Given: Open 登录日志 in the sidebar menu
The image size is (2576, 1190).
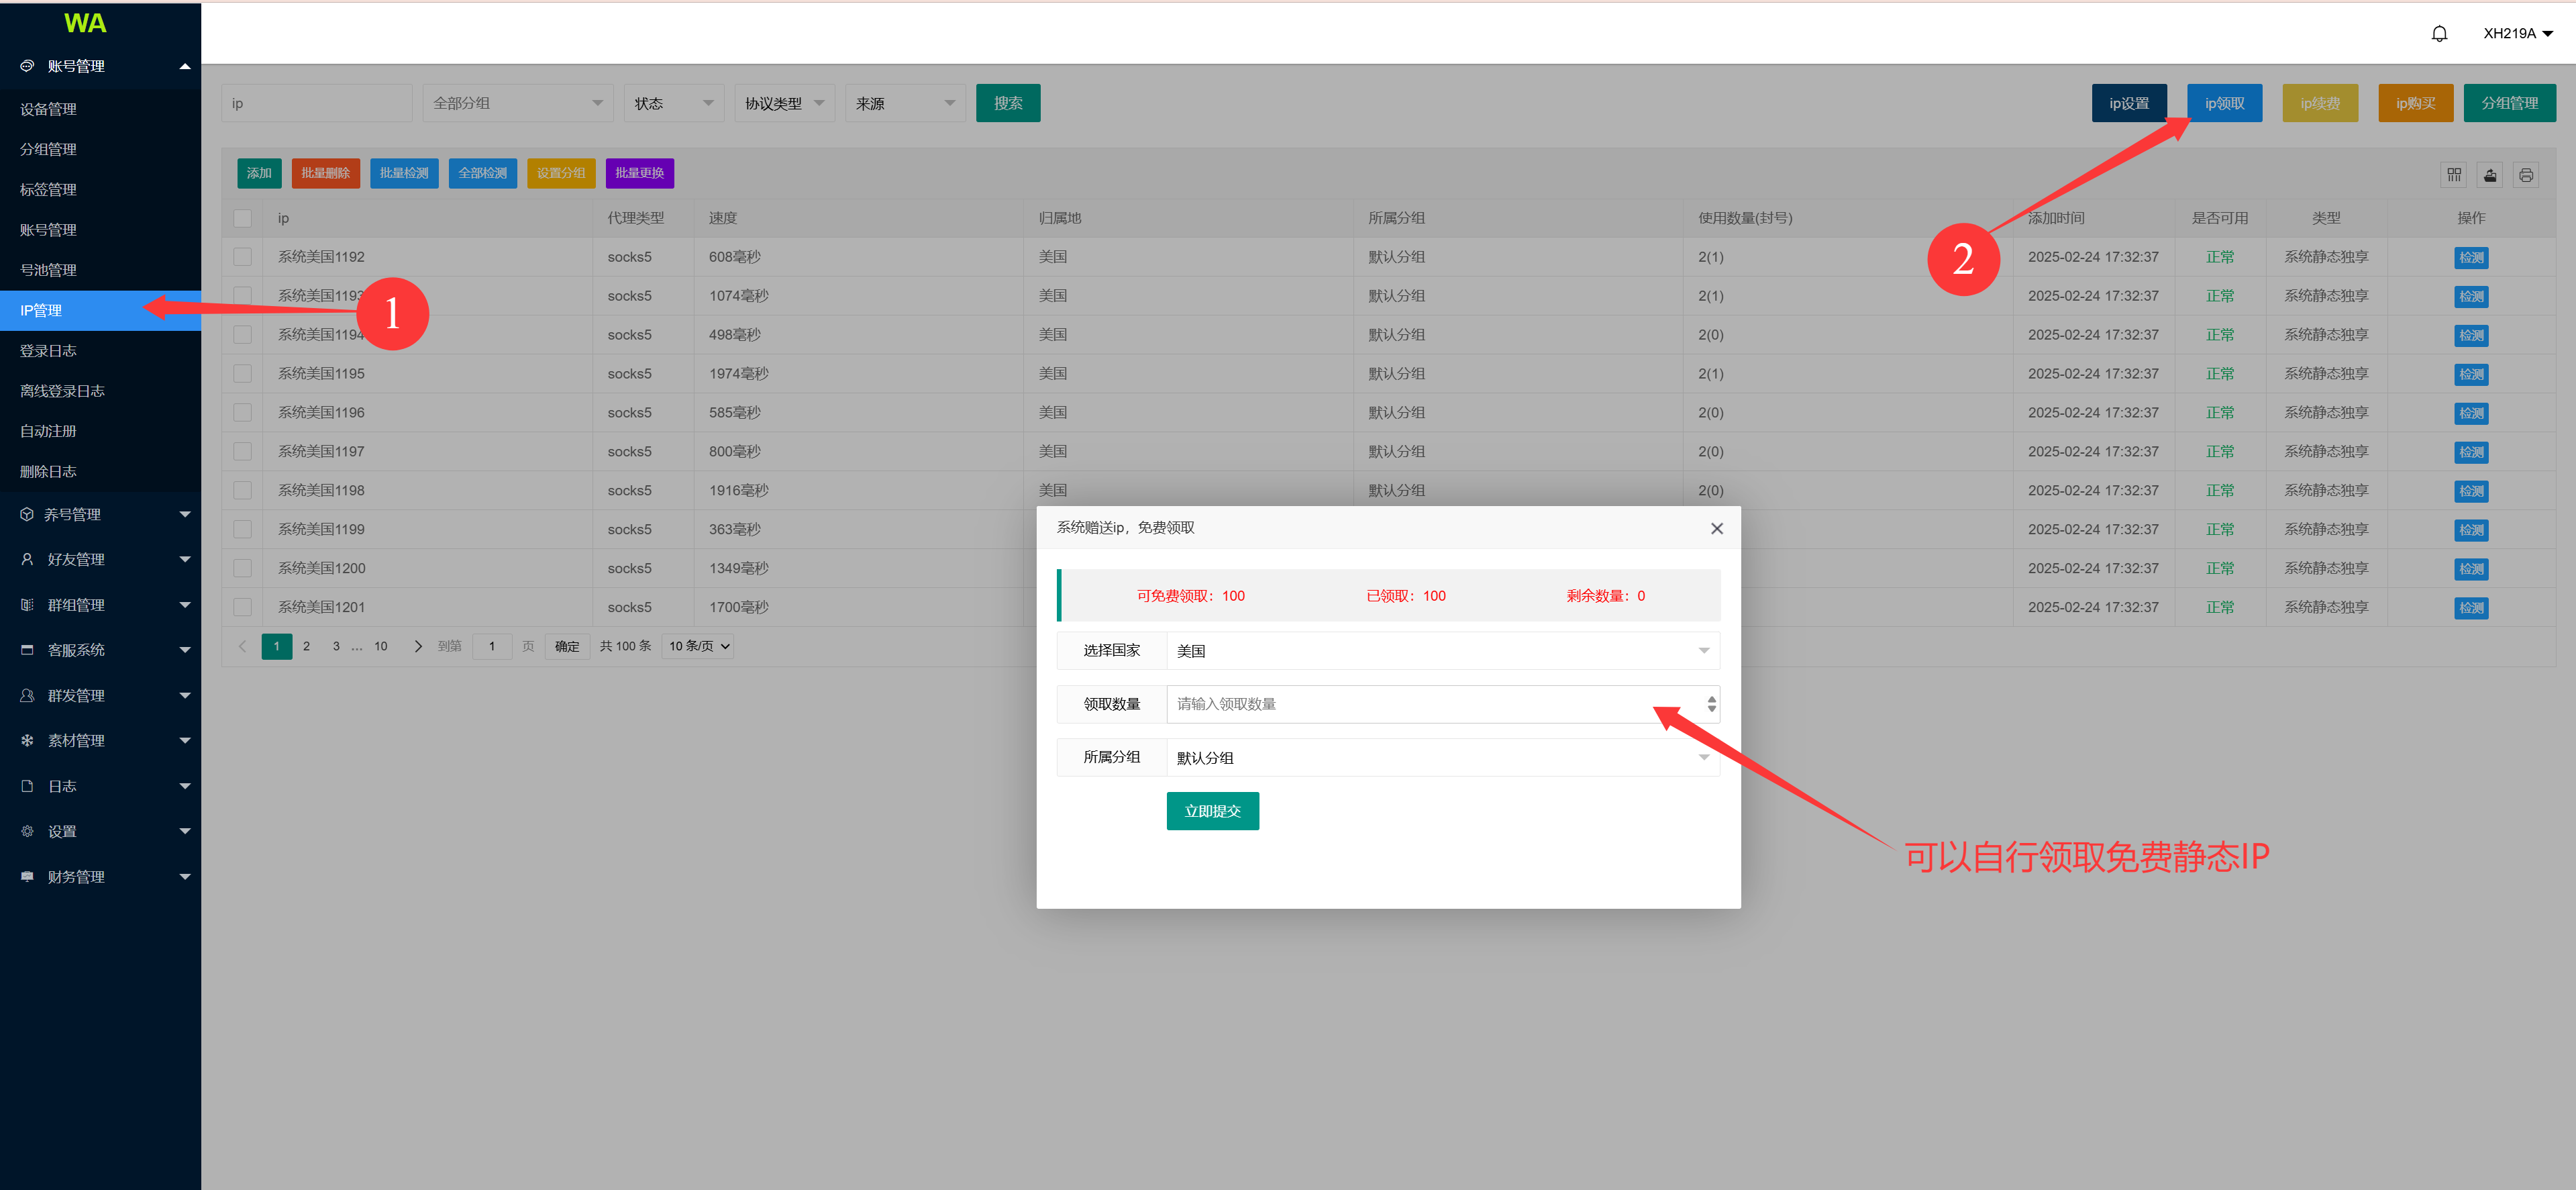Looking at the screenshot, I should [48, 351].
